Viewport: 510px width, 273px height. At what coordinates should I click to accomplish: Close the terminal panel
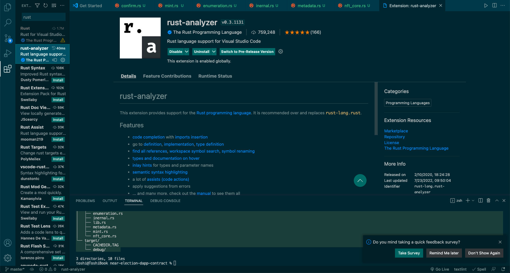click(x=504, y=200)
